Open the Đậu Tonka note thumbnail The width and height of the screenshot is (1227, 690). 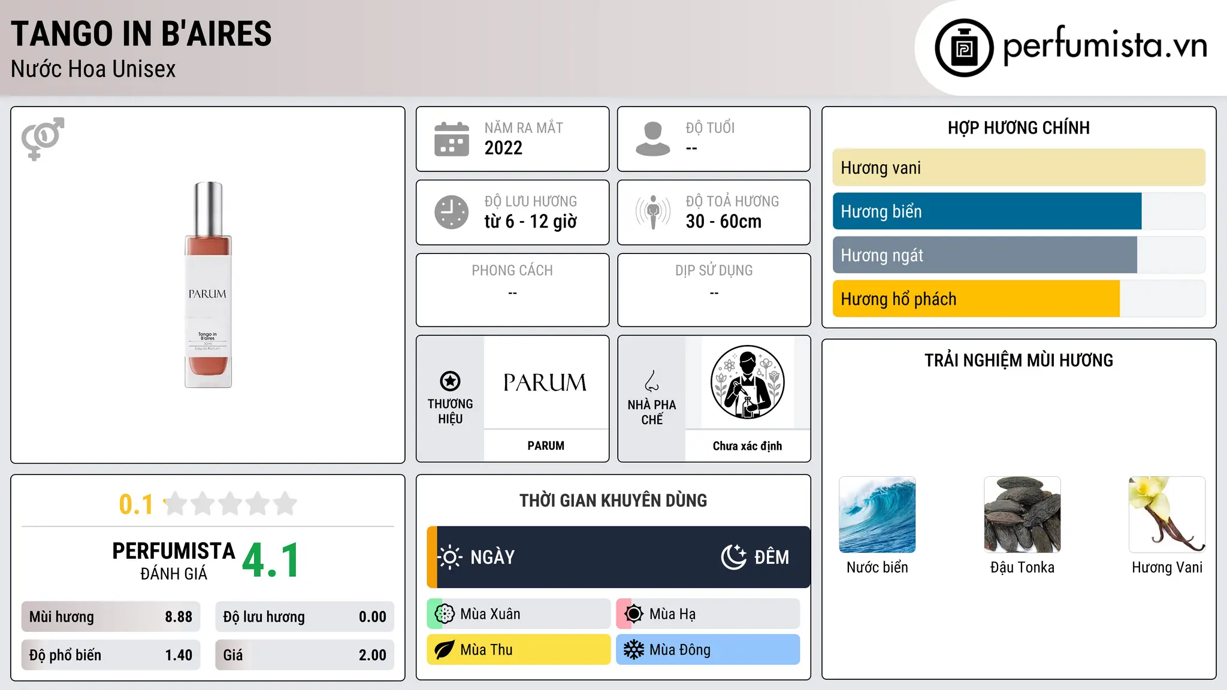[1022, 515]
